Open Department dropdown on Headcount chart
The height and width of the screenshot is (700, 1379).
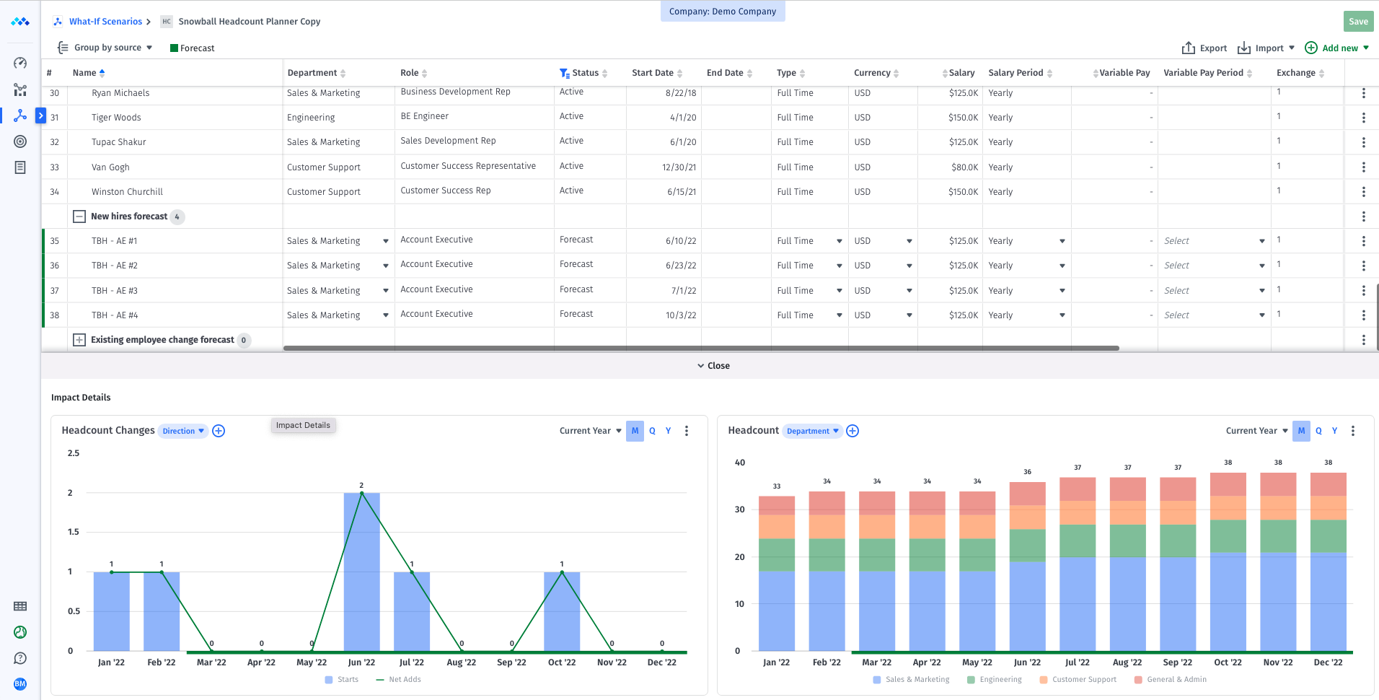(813, 431)
